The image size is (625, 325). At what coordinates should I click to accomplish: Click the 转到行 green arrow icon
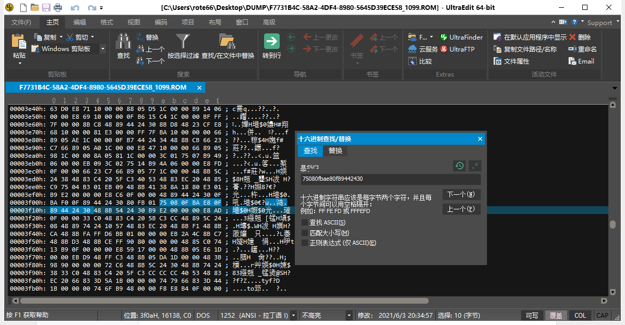[272, 41]
